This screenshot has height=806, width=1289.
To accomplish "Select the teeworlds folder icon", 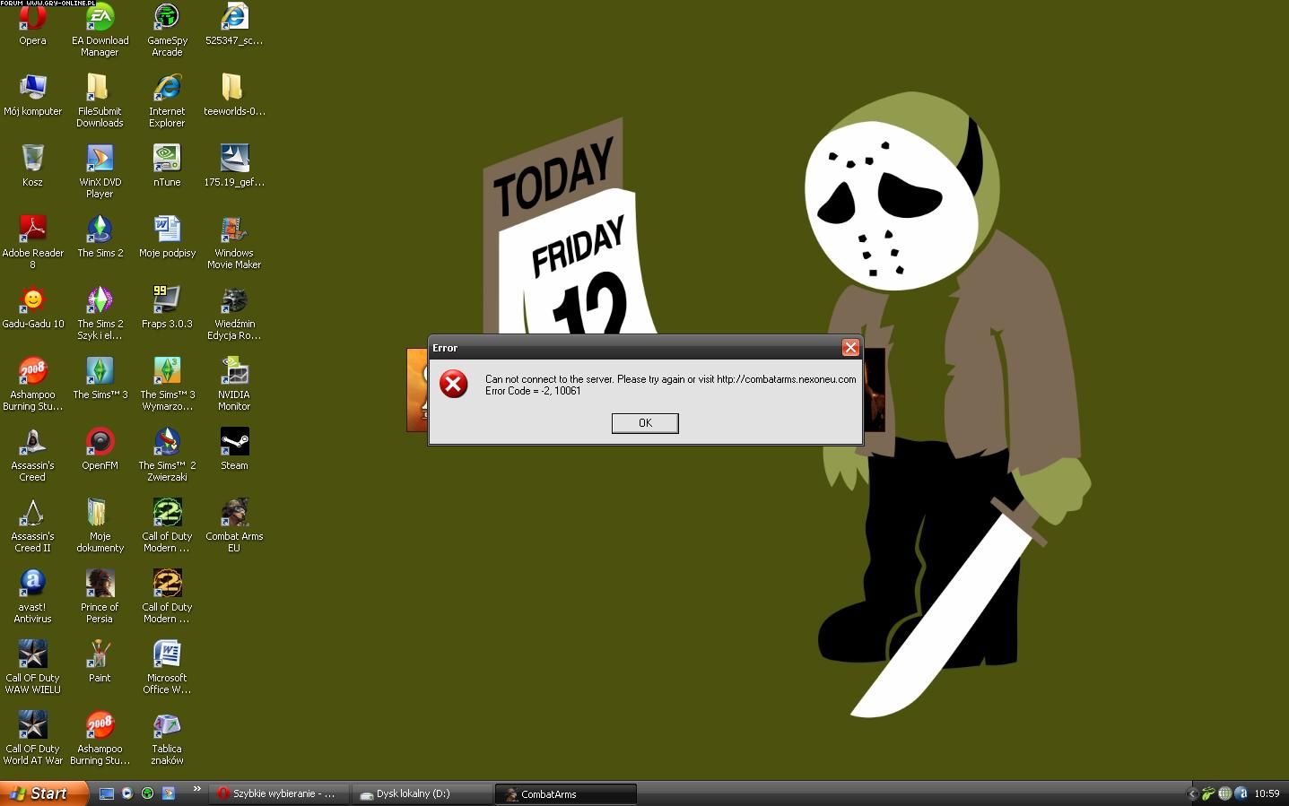I will [x=234, y=95].
